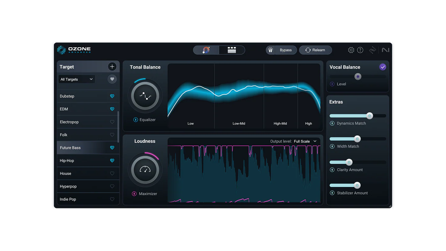The height and width of the screenshot is (251, 446).
Task: Open help with the question mark icon
Action: (360, 50)
